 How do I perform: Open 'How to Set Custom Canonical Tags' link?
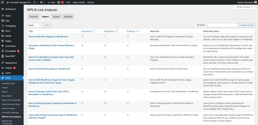(53, 116)
